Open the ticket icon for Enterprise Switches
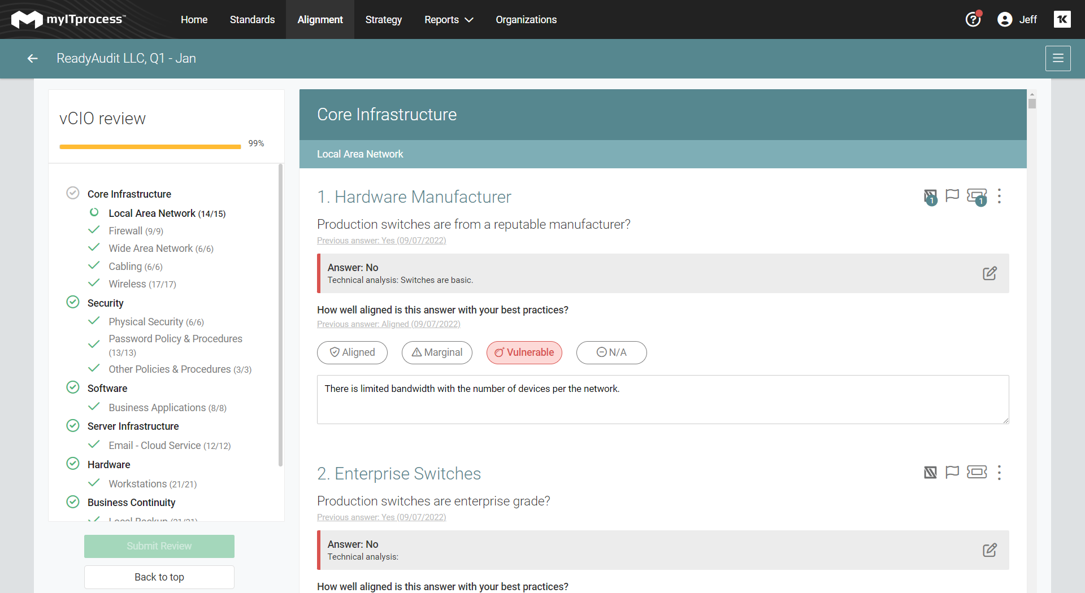Image resolution: width=1085 pixels, height=593 pixels. (x=977, y=473)
